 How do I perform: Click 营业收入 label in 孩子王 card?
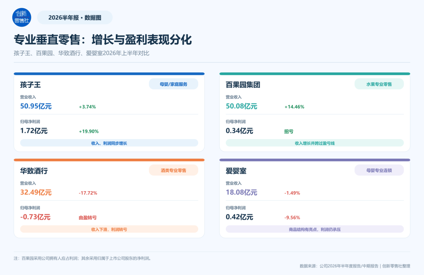coord(28,97)
